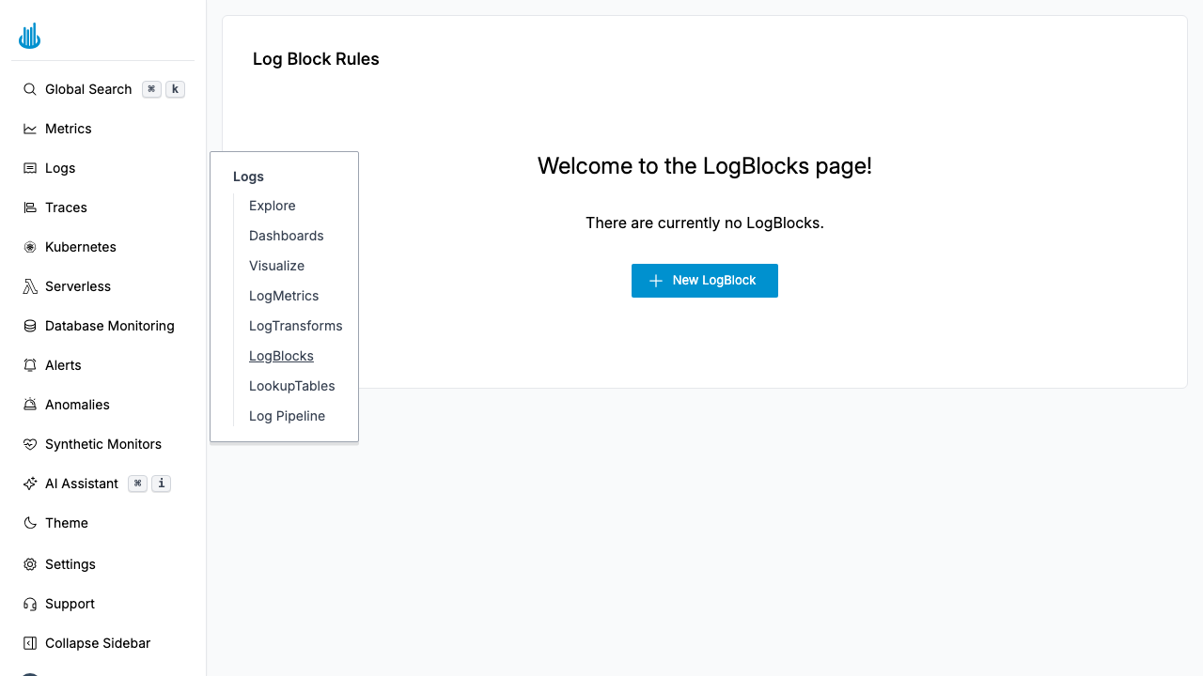Open Dashboards in the Logs flyout
This screenshot has width=1203, height=676.
click(286, 236)
